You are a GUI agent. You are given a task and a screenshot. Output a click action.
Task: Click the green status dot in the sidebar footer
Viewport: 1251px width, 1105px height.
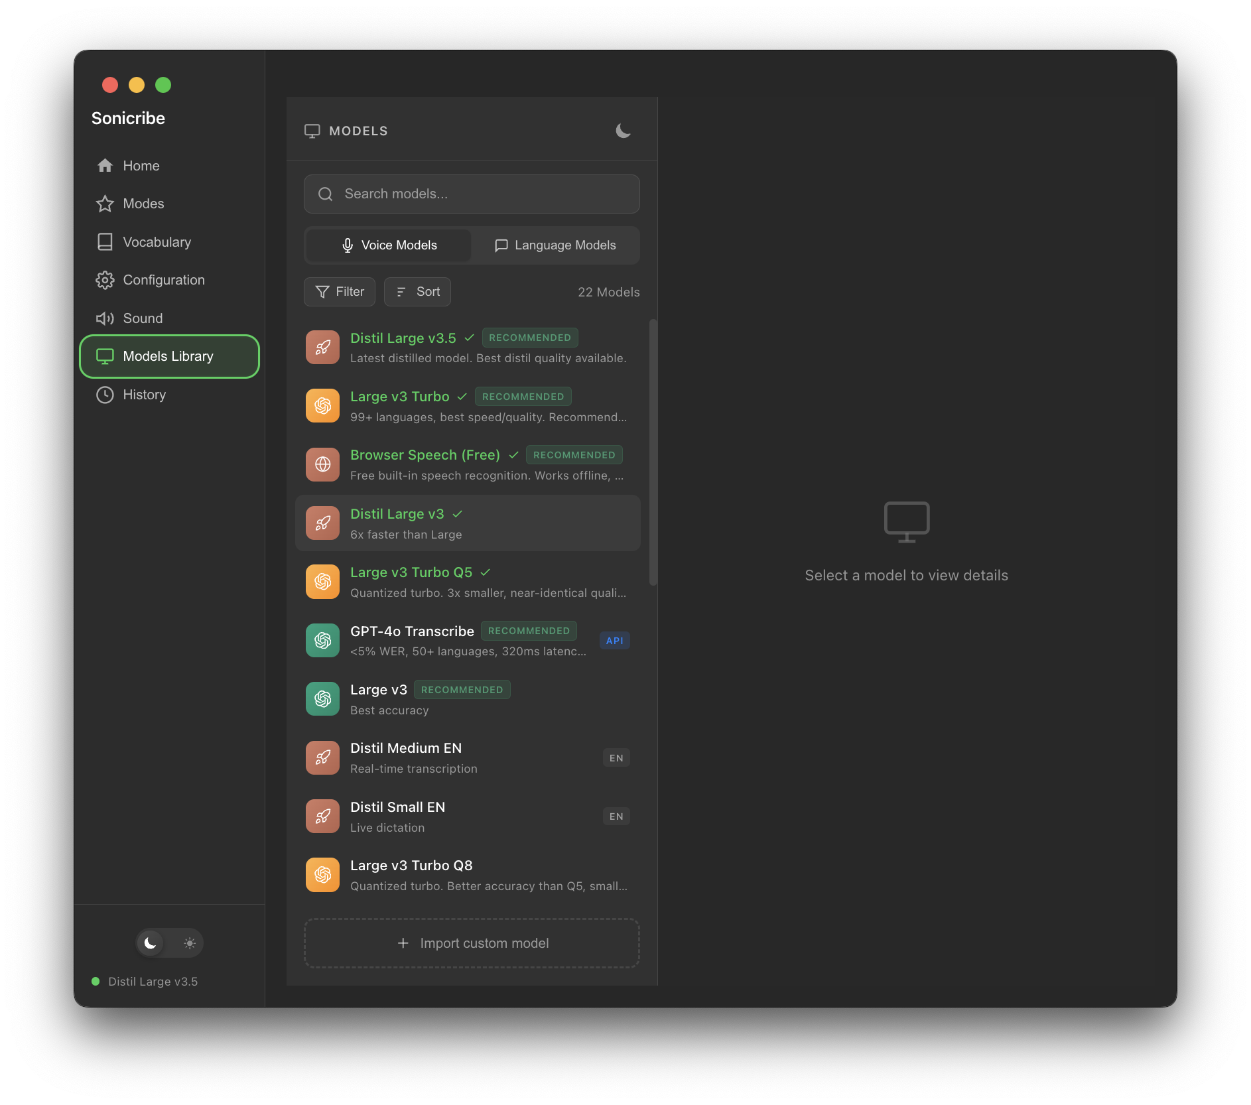pyautogui.click(x=96, y=981)
